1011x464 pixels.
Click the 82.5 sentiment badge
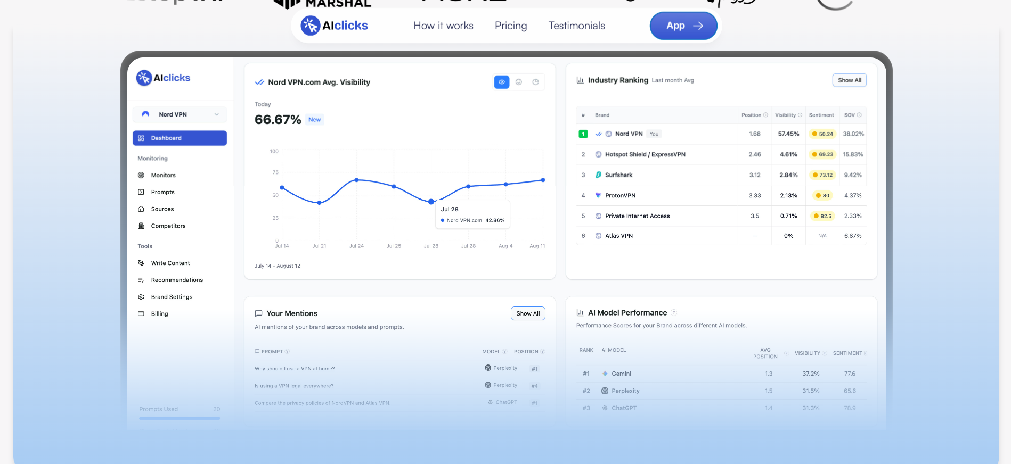822,216
